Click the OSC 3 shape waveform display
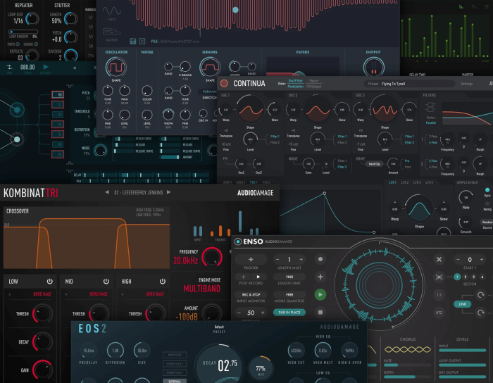 tap(384, 109)
